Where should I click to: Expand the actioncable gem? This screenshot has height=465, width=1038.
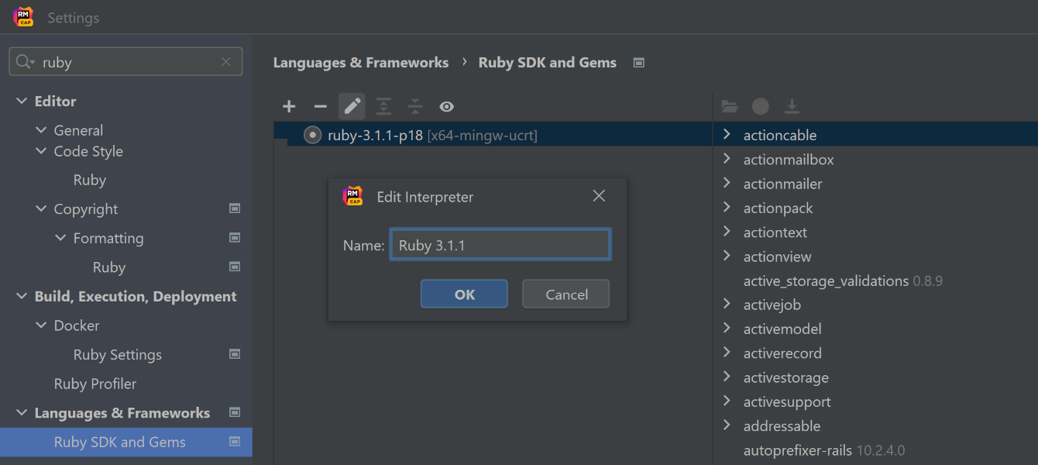click(x=727, y=135)
